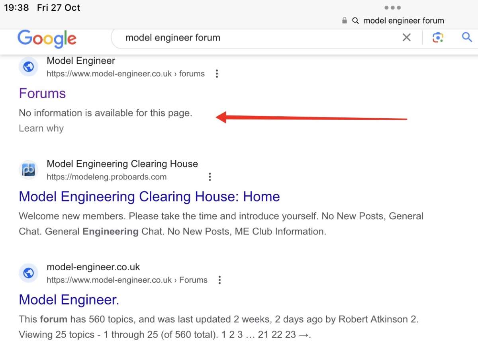Click the URL ending in capitalised Forums
Image resolution: width=478 pixels, height=357 pixels.
127,280
